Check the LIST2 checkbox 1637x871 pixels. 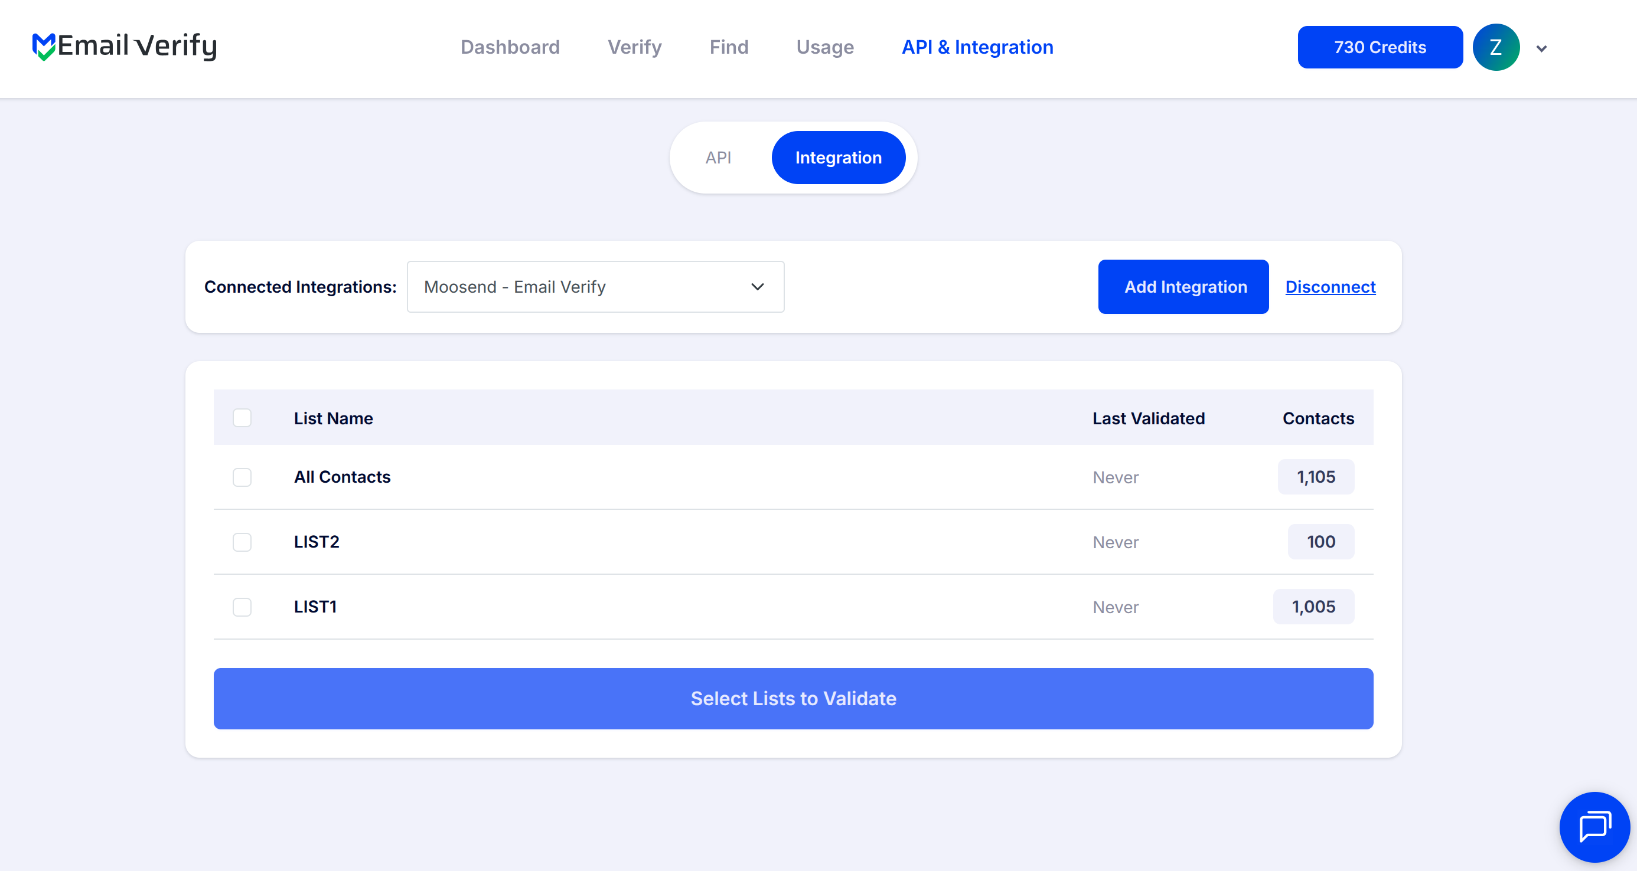[x=242, y=542]
